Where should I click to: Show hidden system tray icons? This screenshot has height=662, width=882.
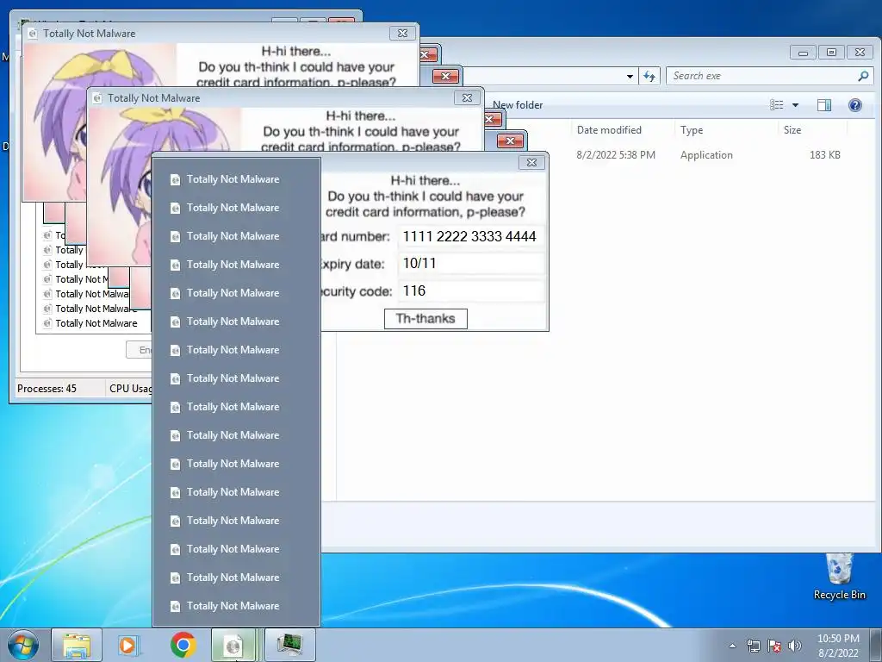click(732, 646)
